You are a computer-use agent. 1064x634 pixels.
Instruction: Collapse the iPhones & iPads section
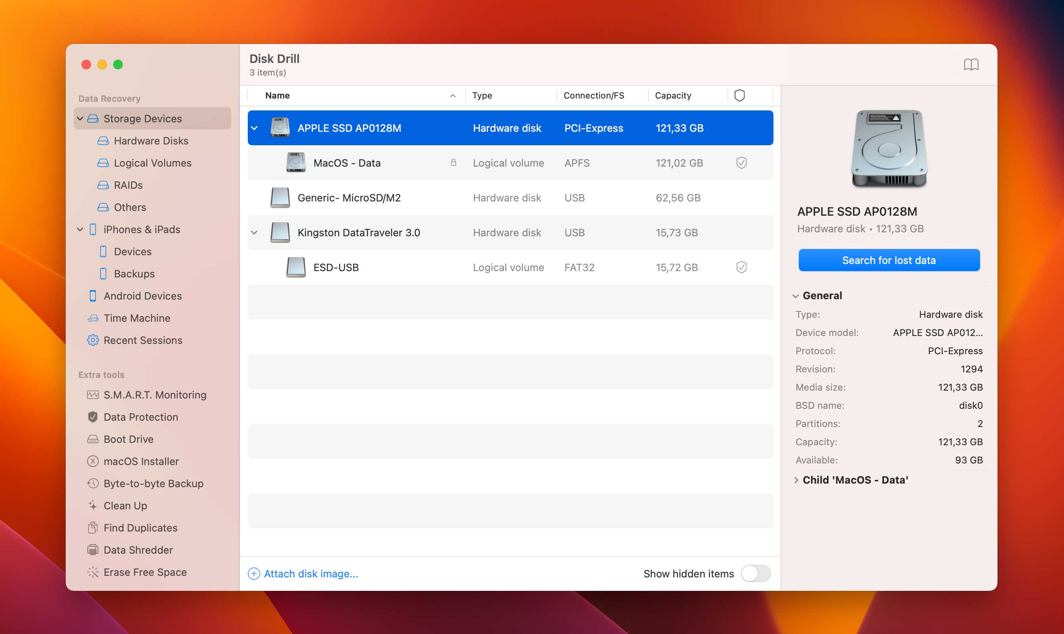tap(80, 230)
